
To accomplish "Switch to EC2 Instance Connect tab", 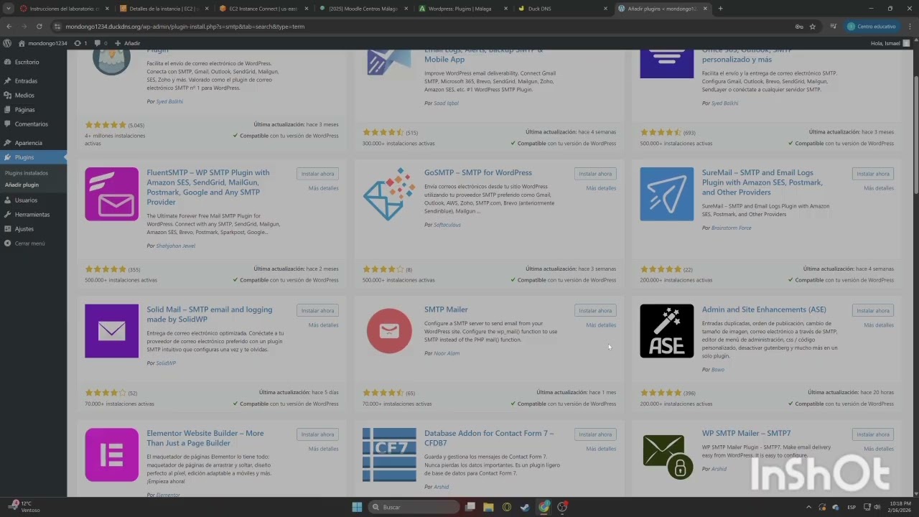I will (x=265, y=9).
